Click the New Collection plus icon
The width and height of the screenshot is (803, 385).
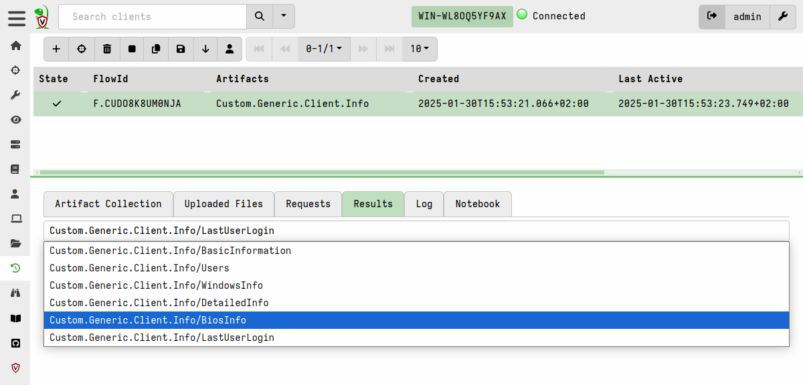[56, 49]
